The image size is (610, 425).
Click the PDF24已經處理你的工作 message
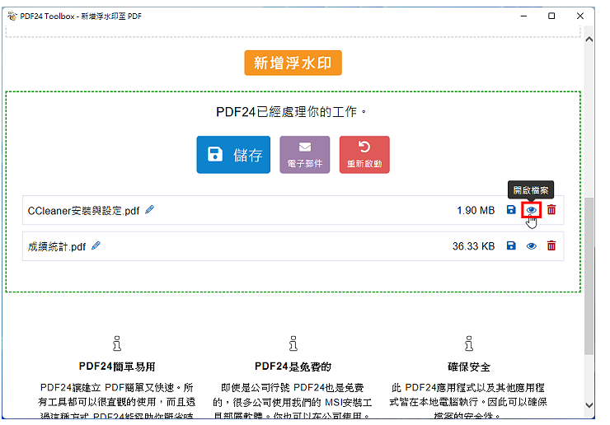291,112
